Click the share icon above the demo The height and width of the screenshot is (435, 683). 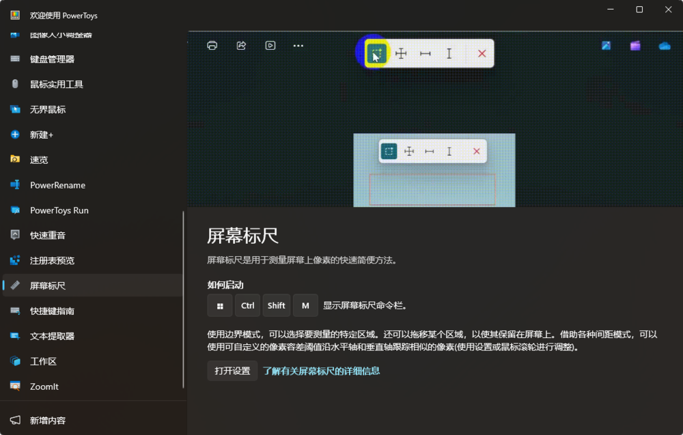(241, 45)
